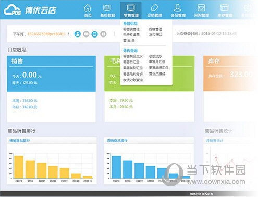This screenshot has height=197, width=258.
Task: Click the 博优云店 cloud POS logo
Action: point(30,10)
